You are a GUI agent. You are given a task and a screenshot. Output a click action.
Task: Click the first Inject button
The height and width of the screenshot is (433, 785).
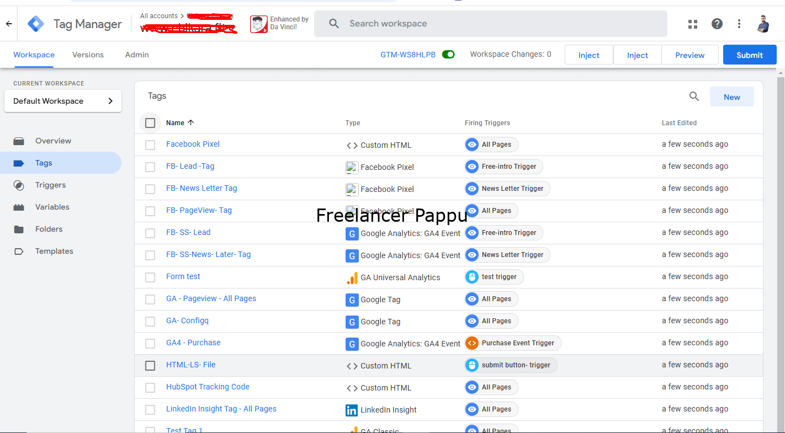coord(589,55)
